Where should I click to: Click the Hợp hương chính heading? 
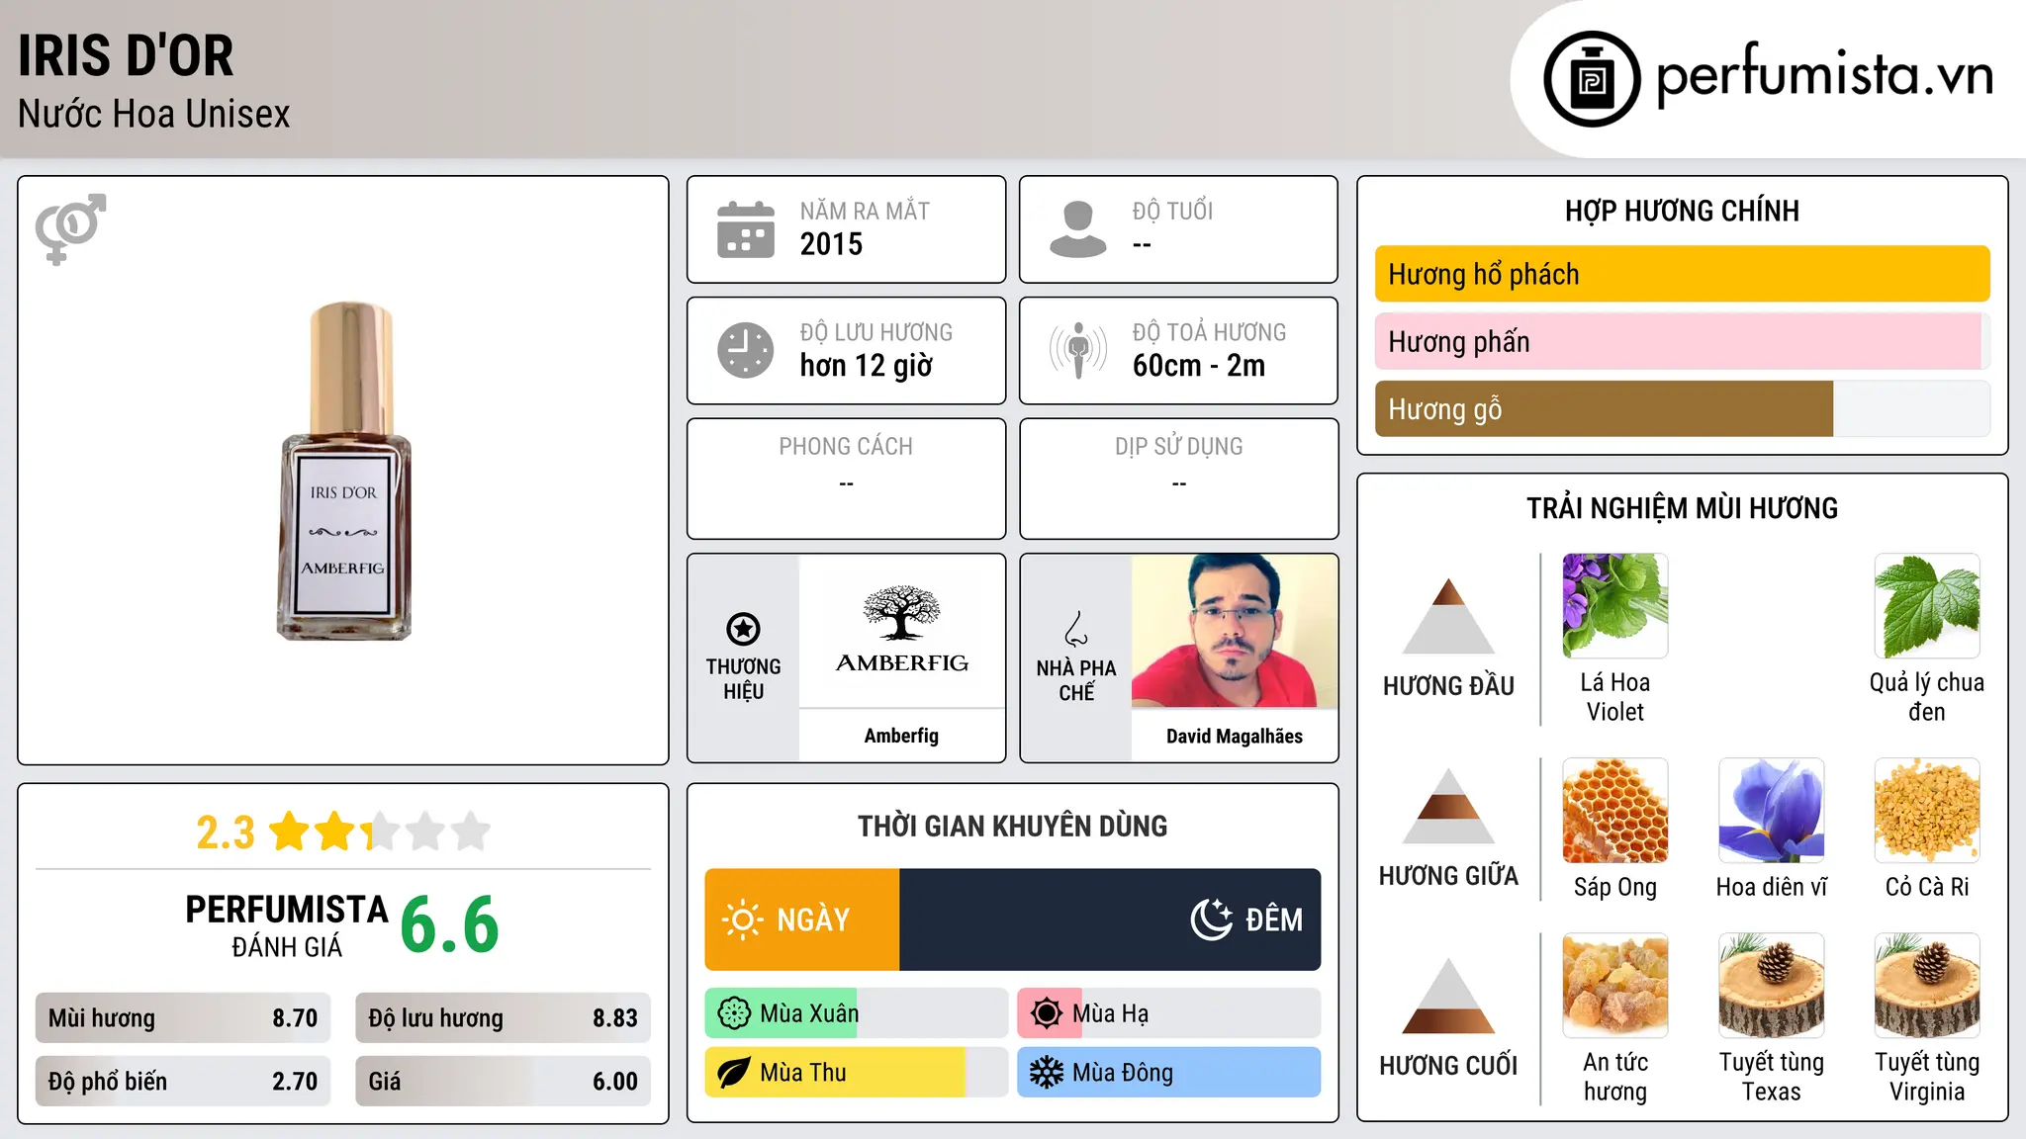point(1682,211)
